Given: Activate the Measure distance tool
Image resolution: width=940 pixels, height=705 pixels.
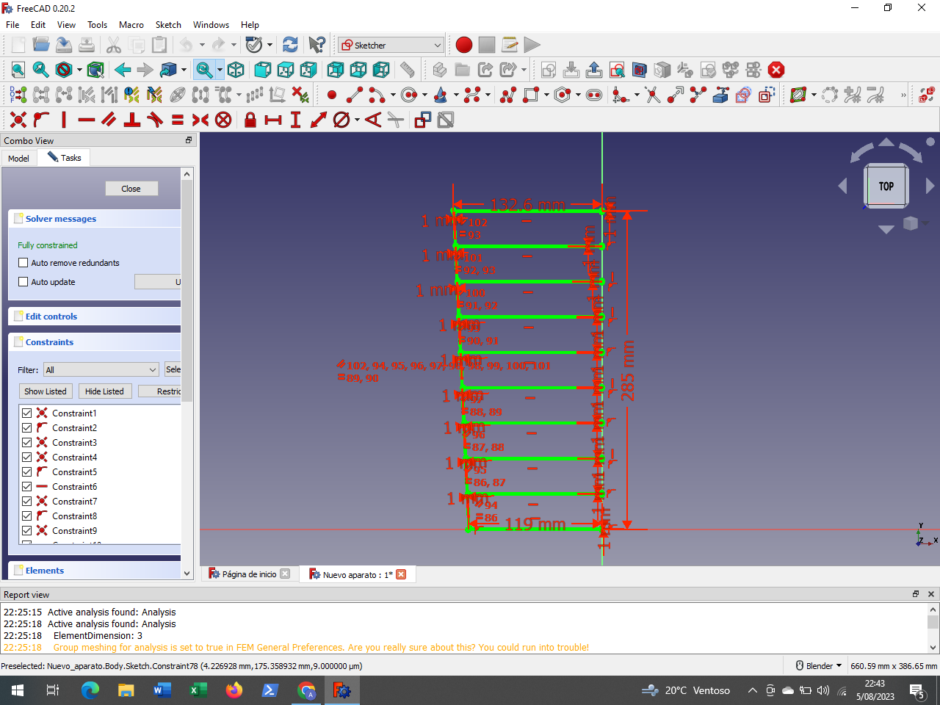Looking at the screenshot, I should (x=408, y=70).
